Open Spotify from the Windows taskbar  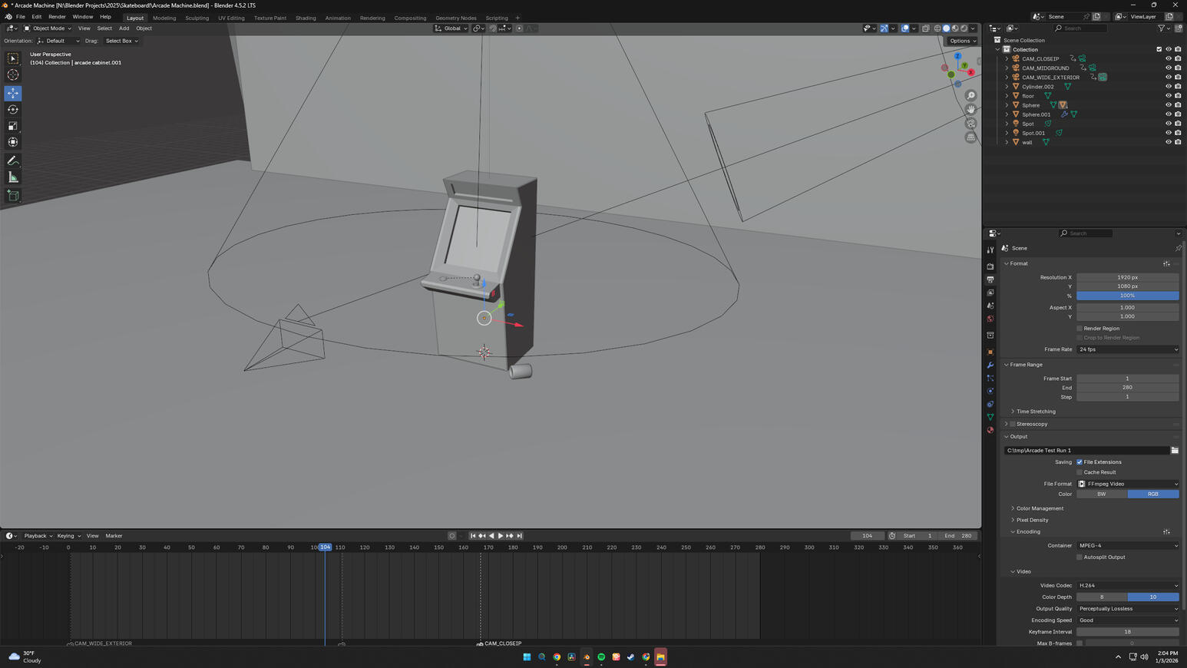click(x=601, y=657)
